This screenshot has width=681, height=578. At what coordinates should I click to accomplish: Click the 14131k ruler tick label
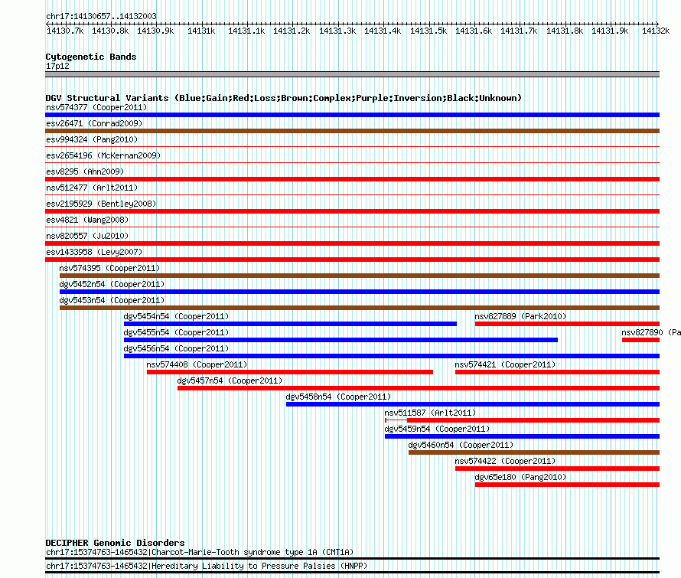[201, 31]
